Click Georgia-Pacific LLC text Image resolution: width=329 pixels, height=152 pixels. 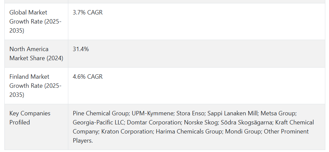(x=99, y=122)
